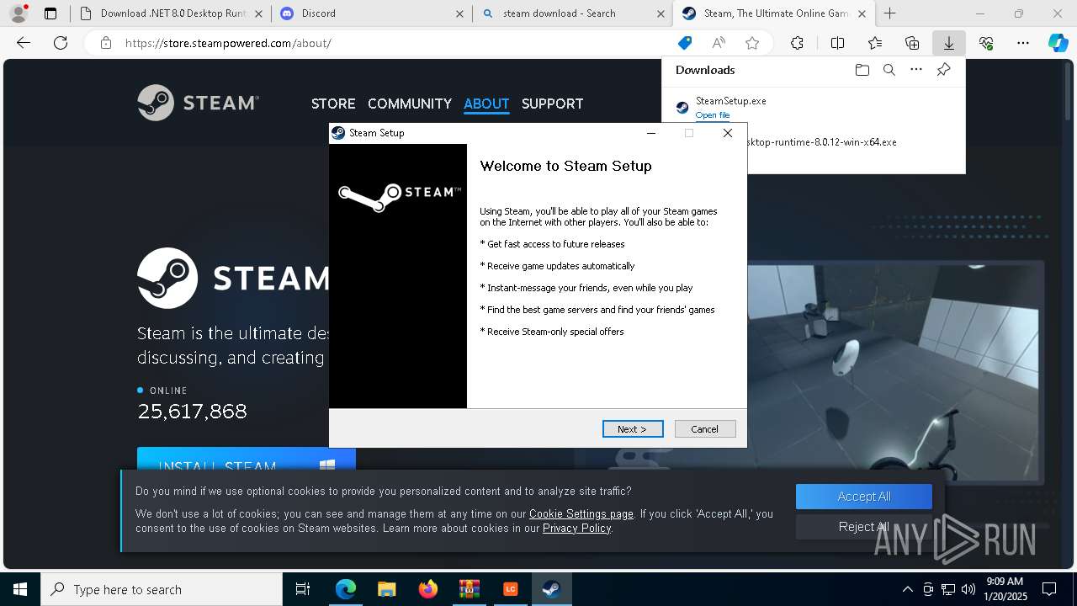Image resolution: width=1077 pixels, height=606 pixels.
Task: Open Edge profile icon
Action: (19, 13)
